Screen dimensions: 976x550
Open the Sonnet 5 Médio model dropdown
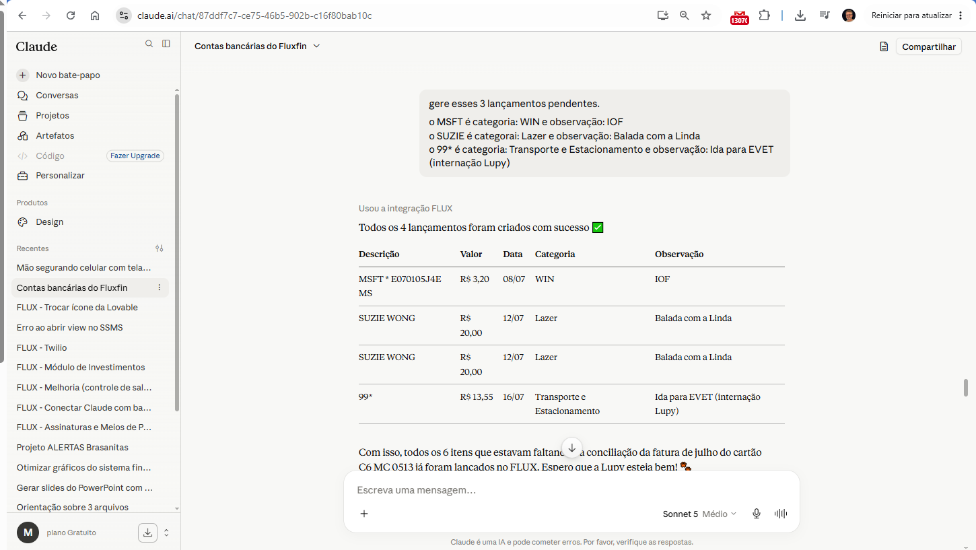699,514
